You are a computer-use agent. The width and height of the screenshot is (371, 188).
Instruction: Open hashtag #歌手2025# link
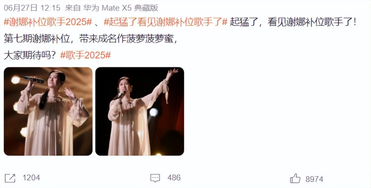86,55
